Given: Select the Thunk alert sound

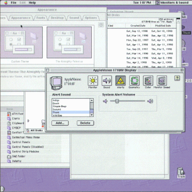Looking at the screenshot, I should (71, 113).
